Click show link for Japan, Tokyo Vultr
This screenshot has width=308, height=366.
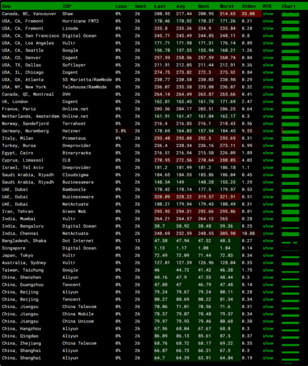(268, 256)
